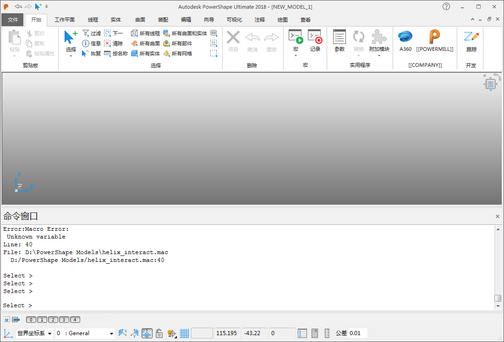Viewport: 504px width, 342px height.
Task: Open the 查看 view tab
Action: [305, 20]
